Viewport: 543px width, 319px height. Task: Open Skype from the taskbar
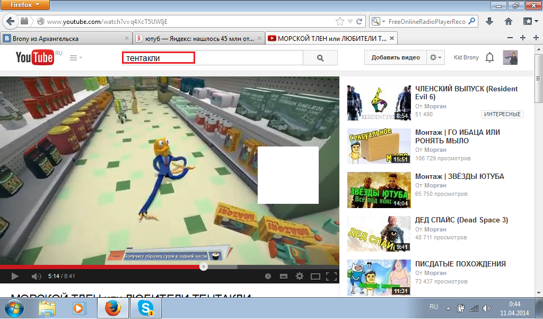pos(145,308)
